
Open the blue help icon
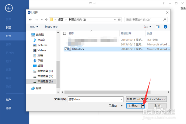(165, 27)
